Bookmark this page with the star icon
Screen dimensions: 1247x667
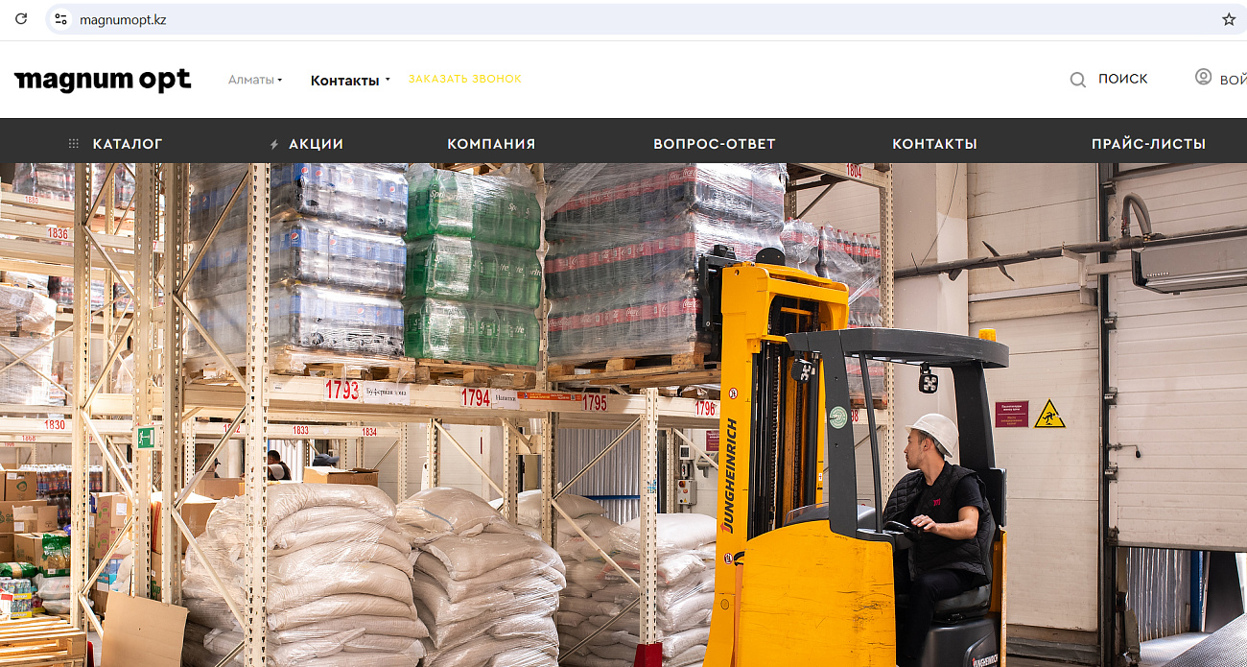tap(1229, 19)
